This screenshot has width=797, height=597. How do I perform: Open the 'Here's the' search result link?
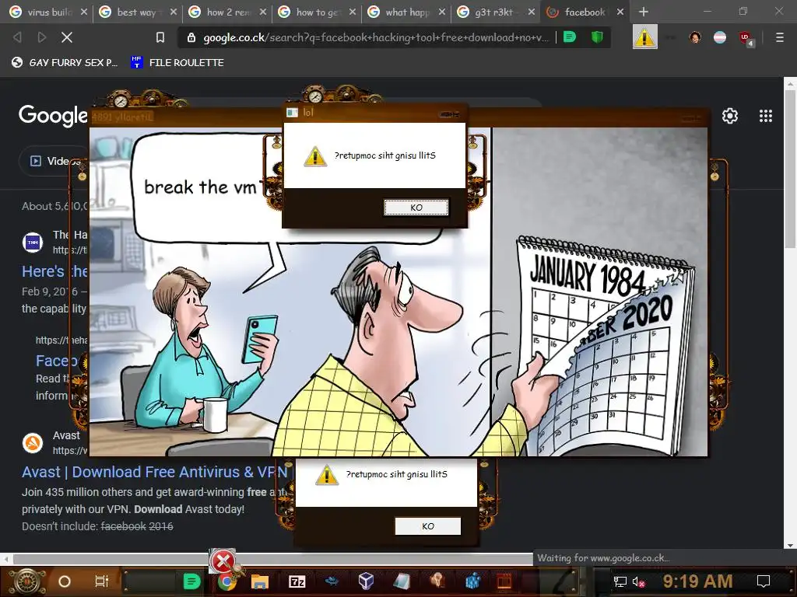click(x=54, y=271)
